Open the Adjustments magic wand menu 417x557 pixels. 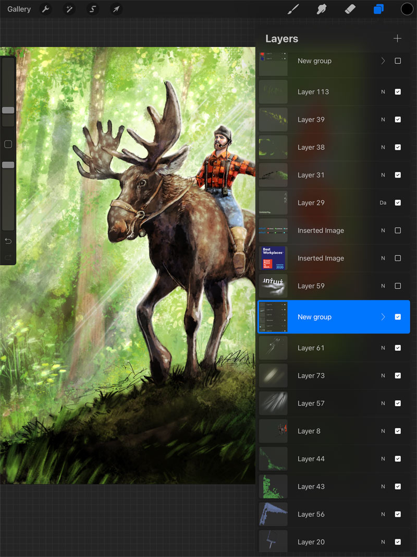69,9
